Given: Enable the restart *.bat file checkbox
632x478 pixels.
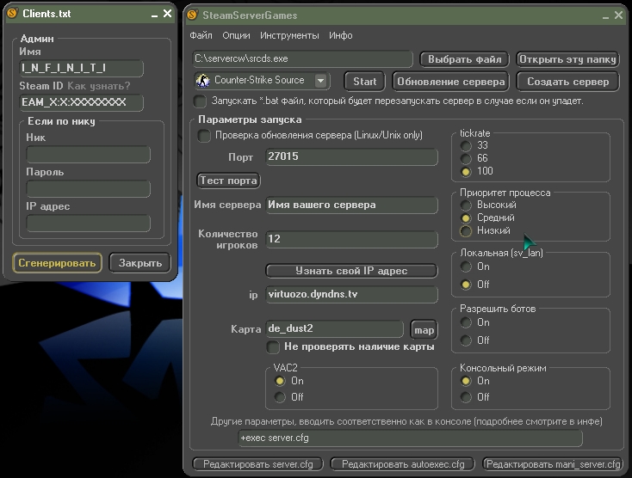Looking at the screenshot, I should (x=200, y=101).
